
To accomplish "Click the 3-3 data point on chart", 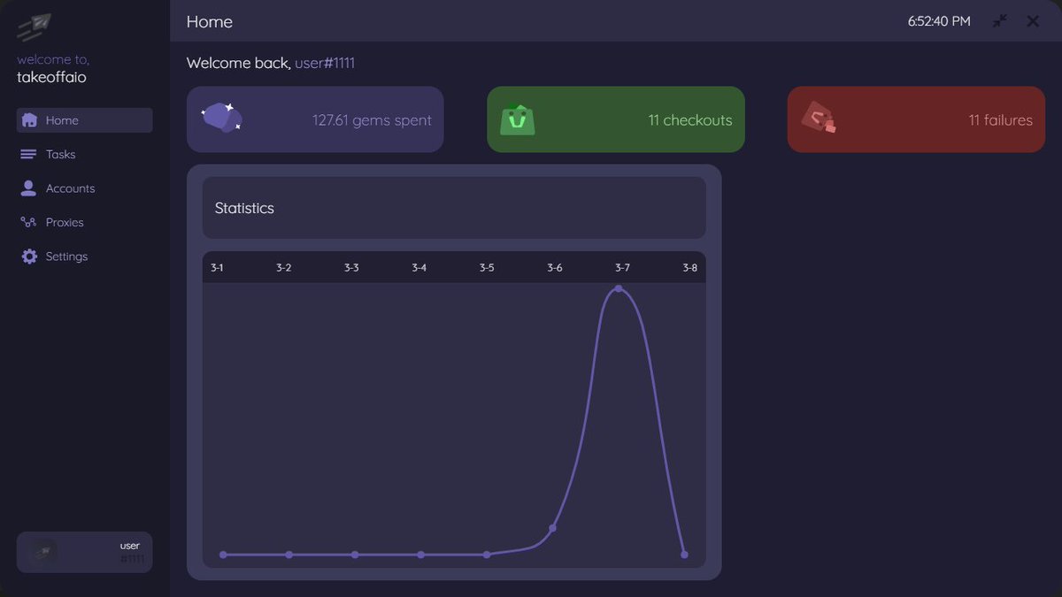I will coord(355,555).
